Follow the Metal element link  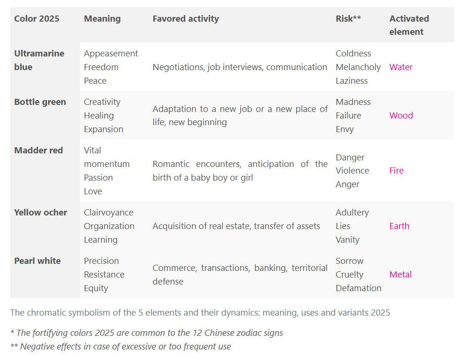click(401, 274)
